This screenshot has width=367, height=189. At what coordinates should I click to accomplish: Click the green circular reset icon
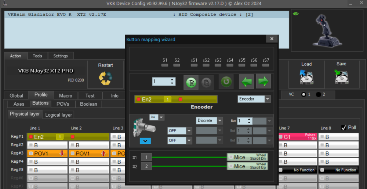226,82
